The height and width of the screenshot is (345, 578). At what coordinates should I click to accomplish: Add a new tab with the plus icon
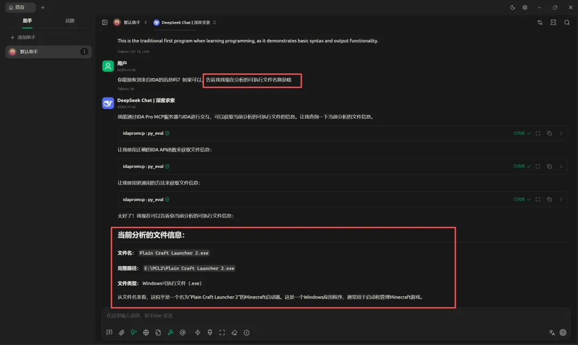click(43, 7)
